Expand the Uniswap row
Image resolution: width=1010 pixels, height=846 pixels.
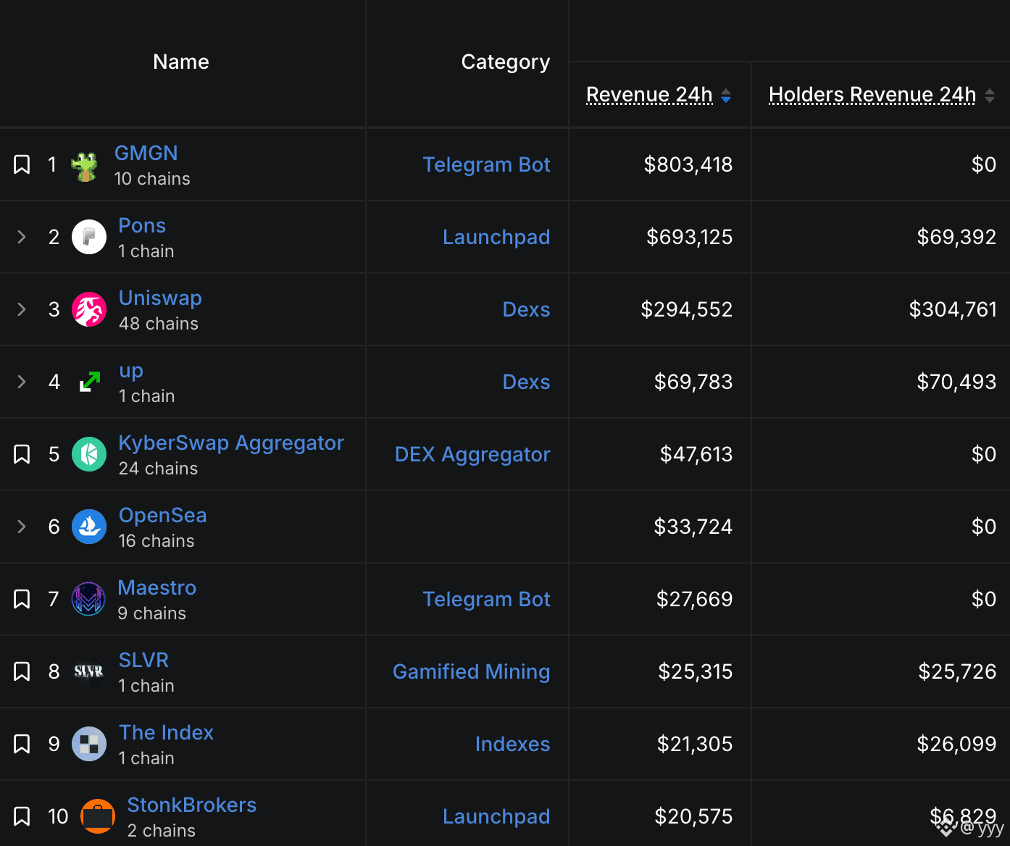tap(22, 309)
